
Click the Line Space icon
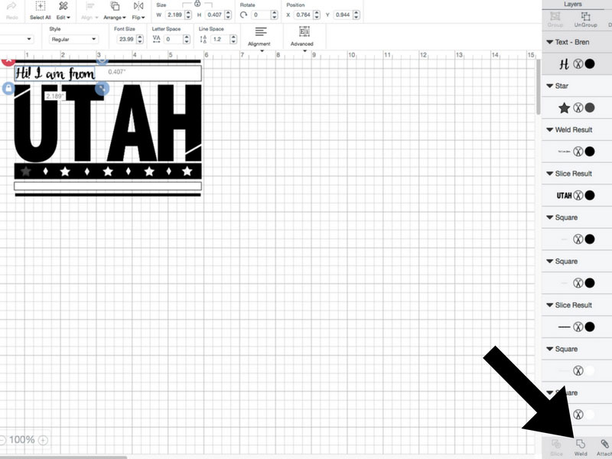click(203, 39)
